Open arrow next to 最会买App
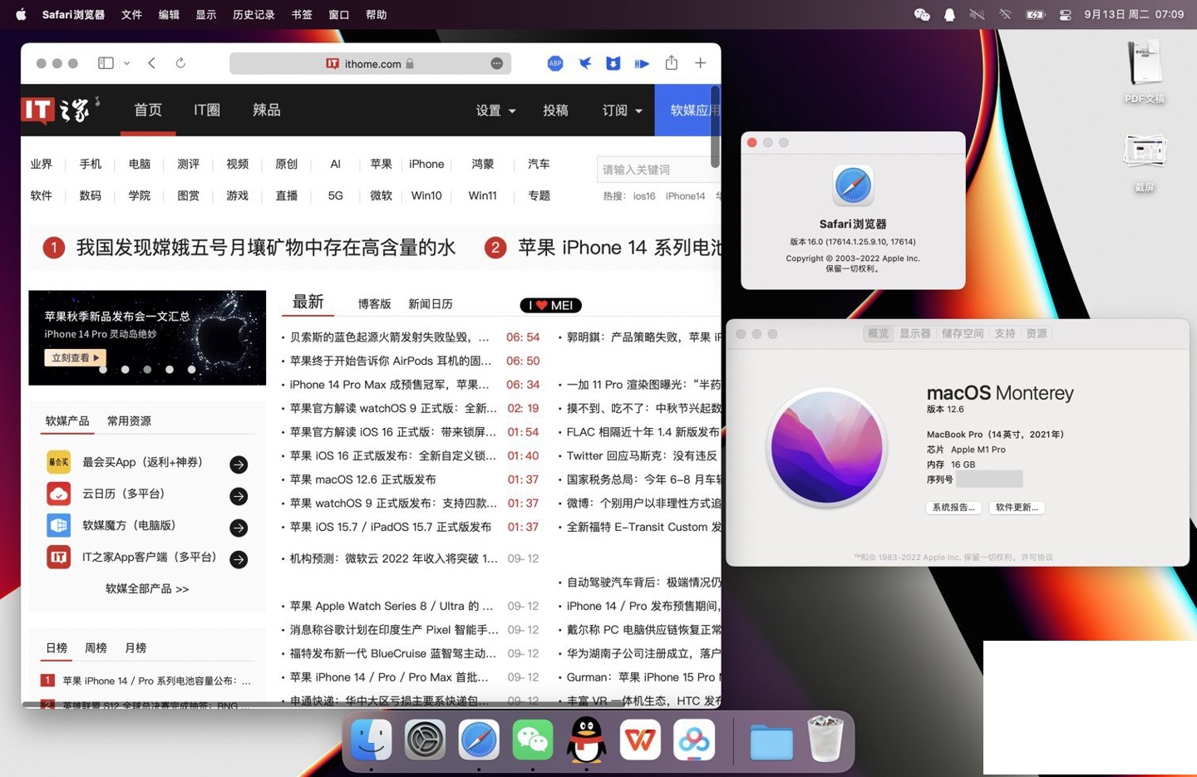This screenshot has height=777, width=1197. [239, 465]
